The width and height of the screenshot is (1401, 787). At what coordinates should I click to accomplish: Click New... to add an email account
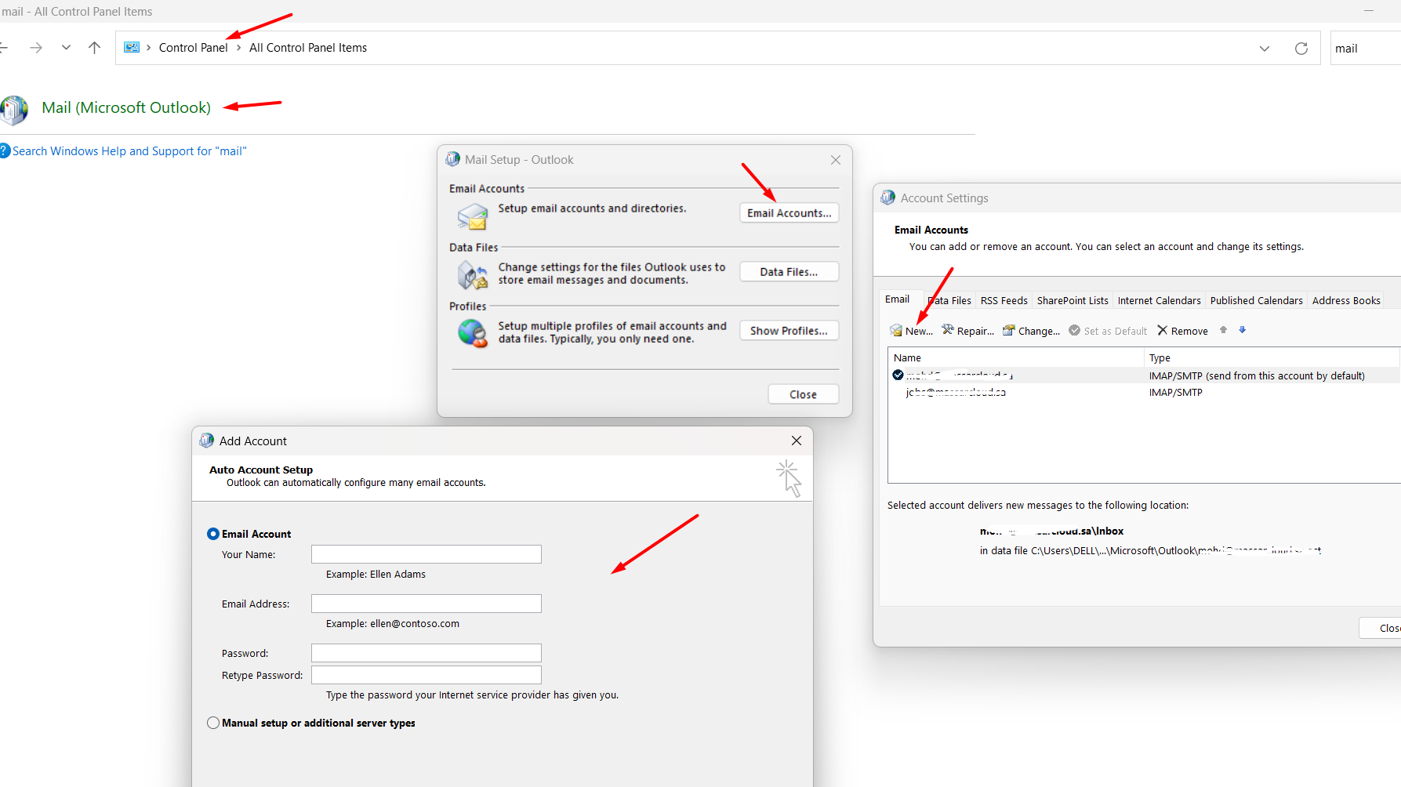[x=912, y=331]
